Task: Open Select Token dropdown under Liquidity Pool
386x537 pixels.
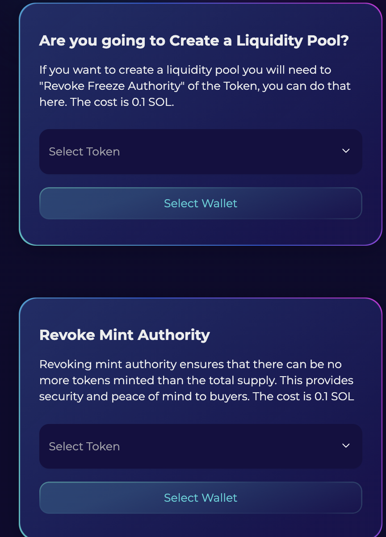Action: pyautogui.click(x=201, y=152)
